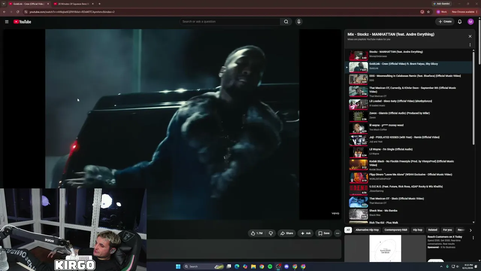Select the All filter chip
This screenshot has width=481, height=271.
pyautogui.click(x=348, y=230)
